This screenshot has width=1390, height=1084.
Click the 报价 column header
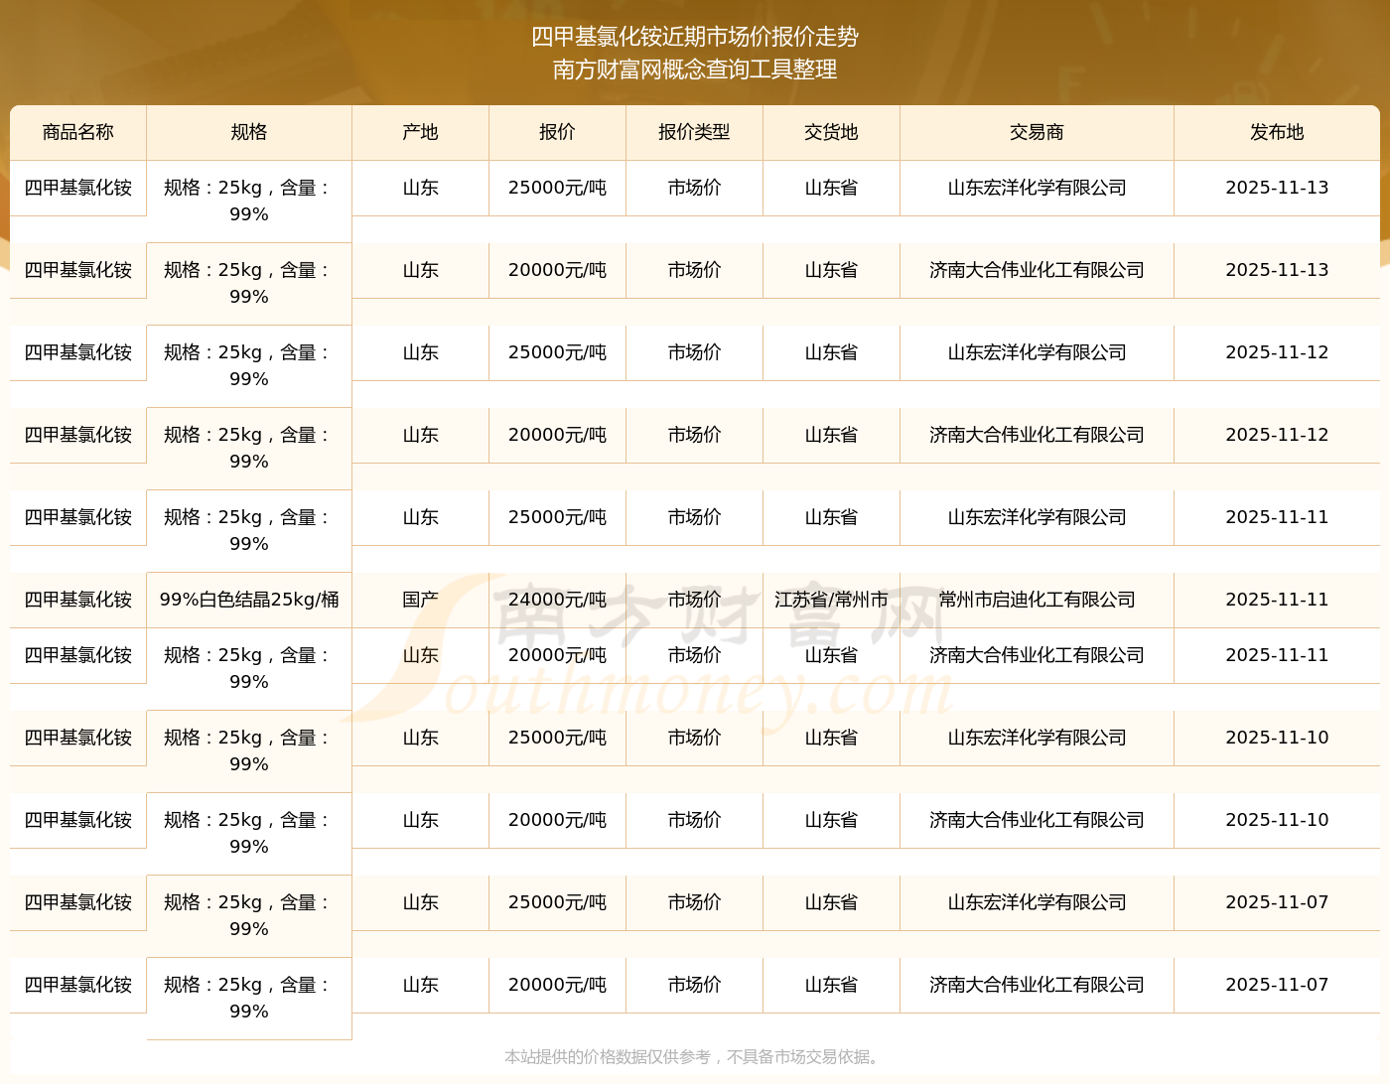557,132
